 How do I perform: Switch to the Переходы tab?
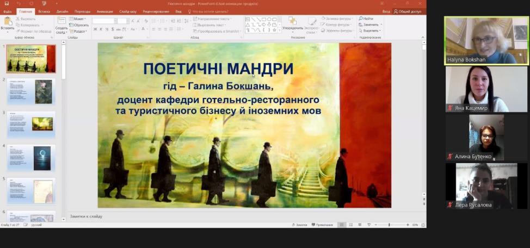click(x=83, y=11)
